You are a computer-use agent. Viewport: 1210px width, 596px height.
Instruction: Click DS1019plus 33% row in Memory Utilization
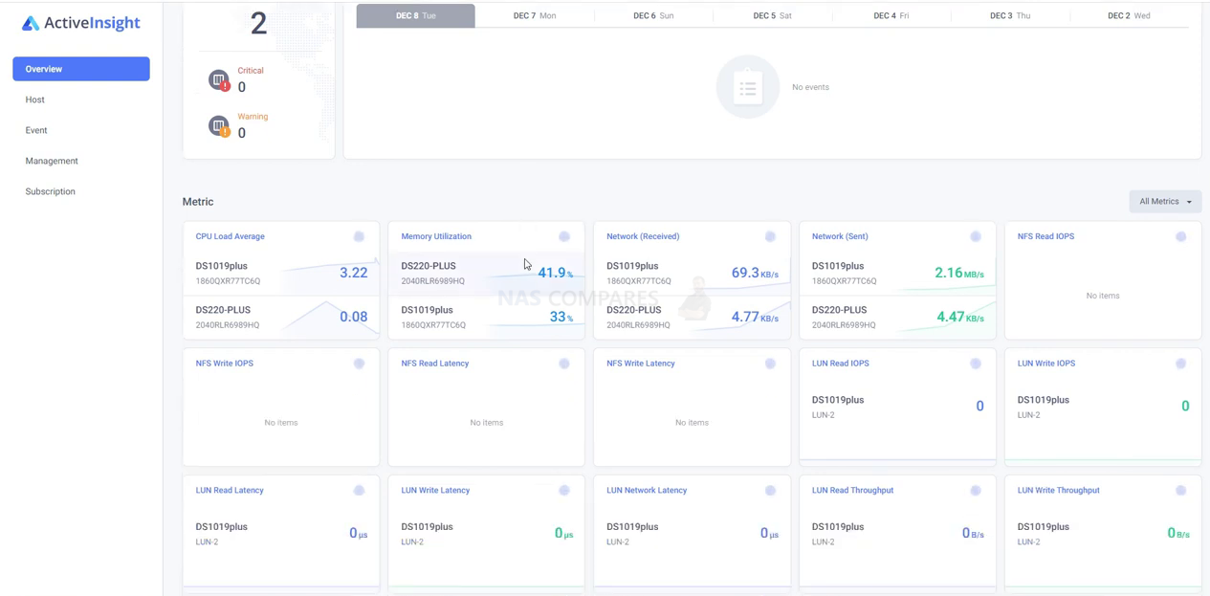tap(487, 317)
